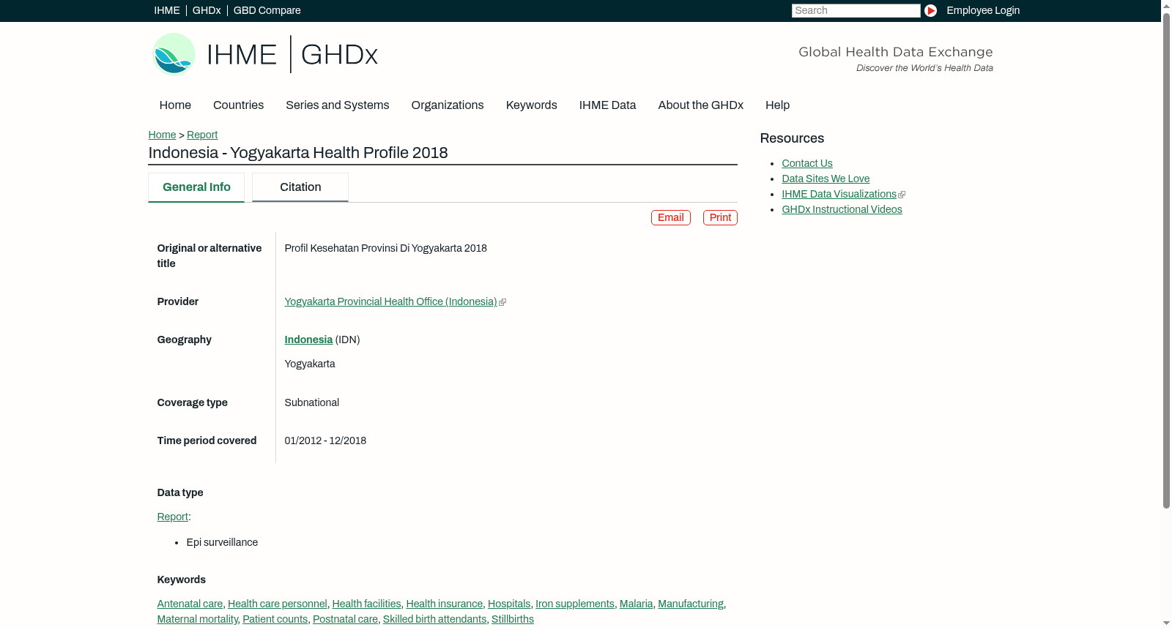Click the scrollbar up arrow
This screenshot has width=1172, height=630.
[1166, 5]
